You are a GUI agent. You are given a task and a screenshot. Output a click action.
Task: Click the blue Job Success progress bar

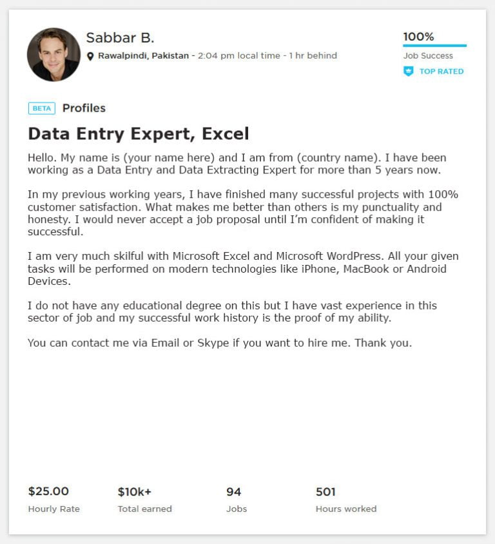tap(434, 45)
